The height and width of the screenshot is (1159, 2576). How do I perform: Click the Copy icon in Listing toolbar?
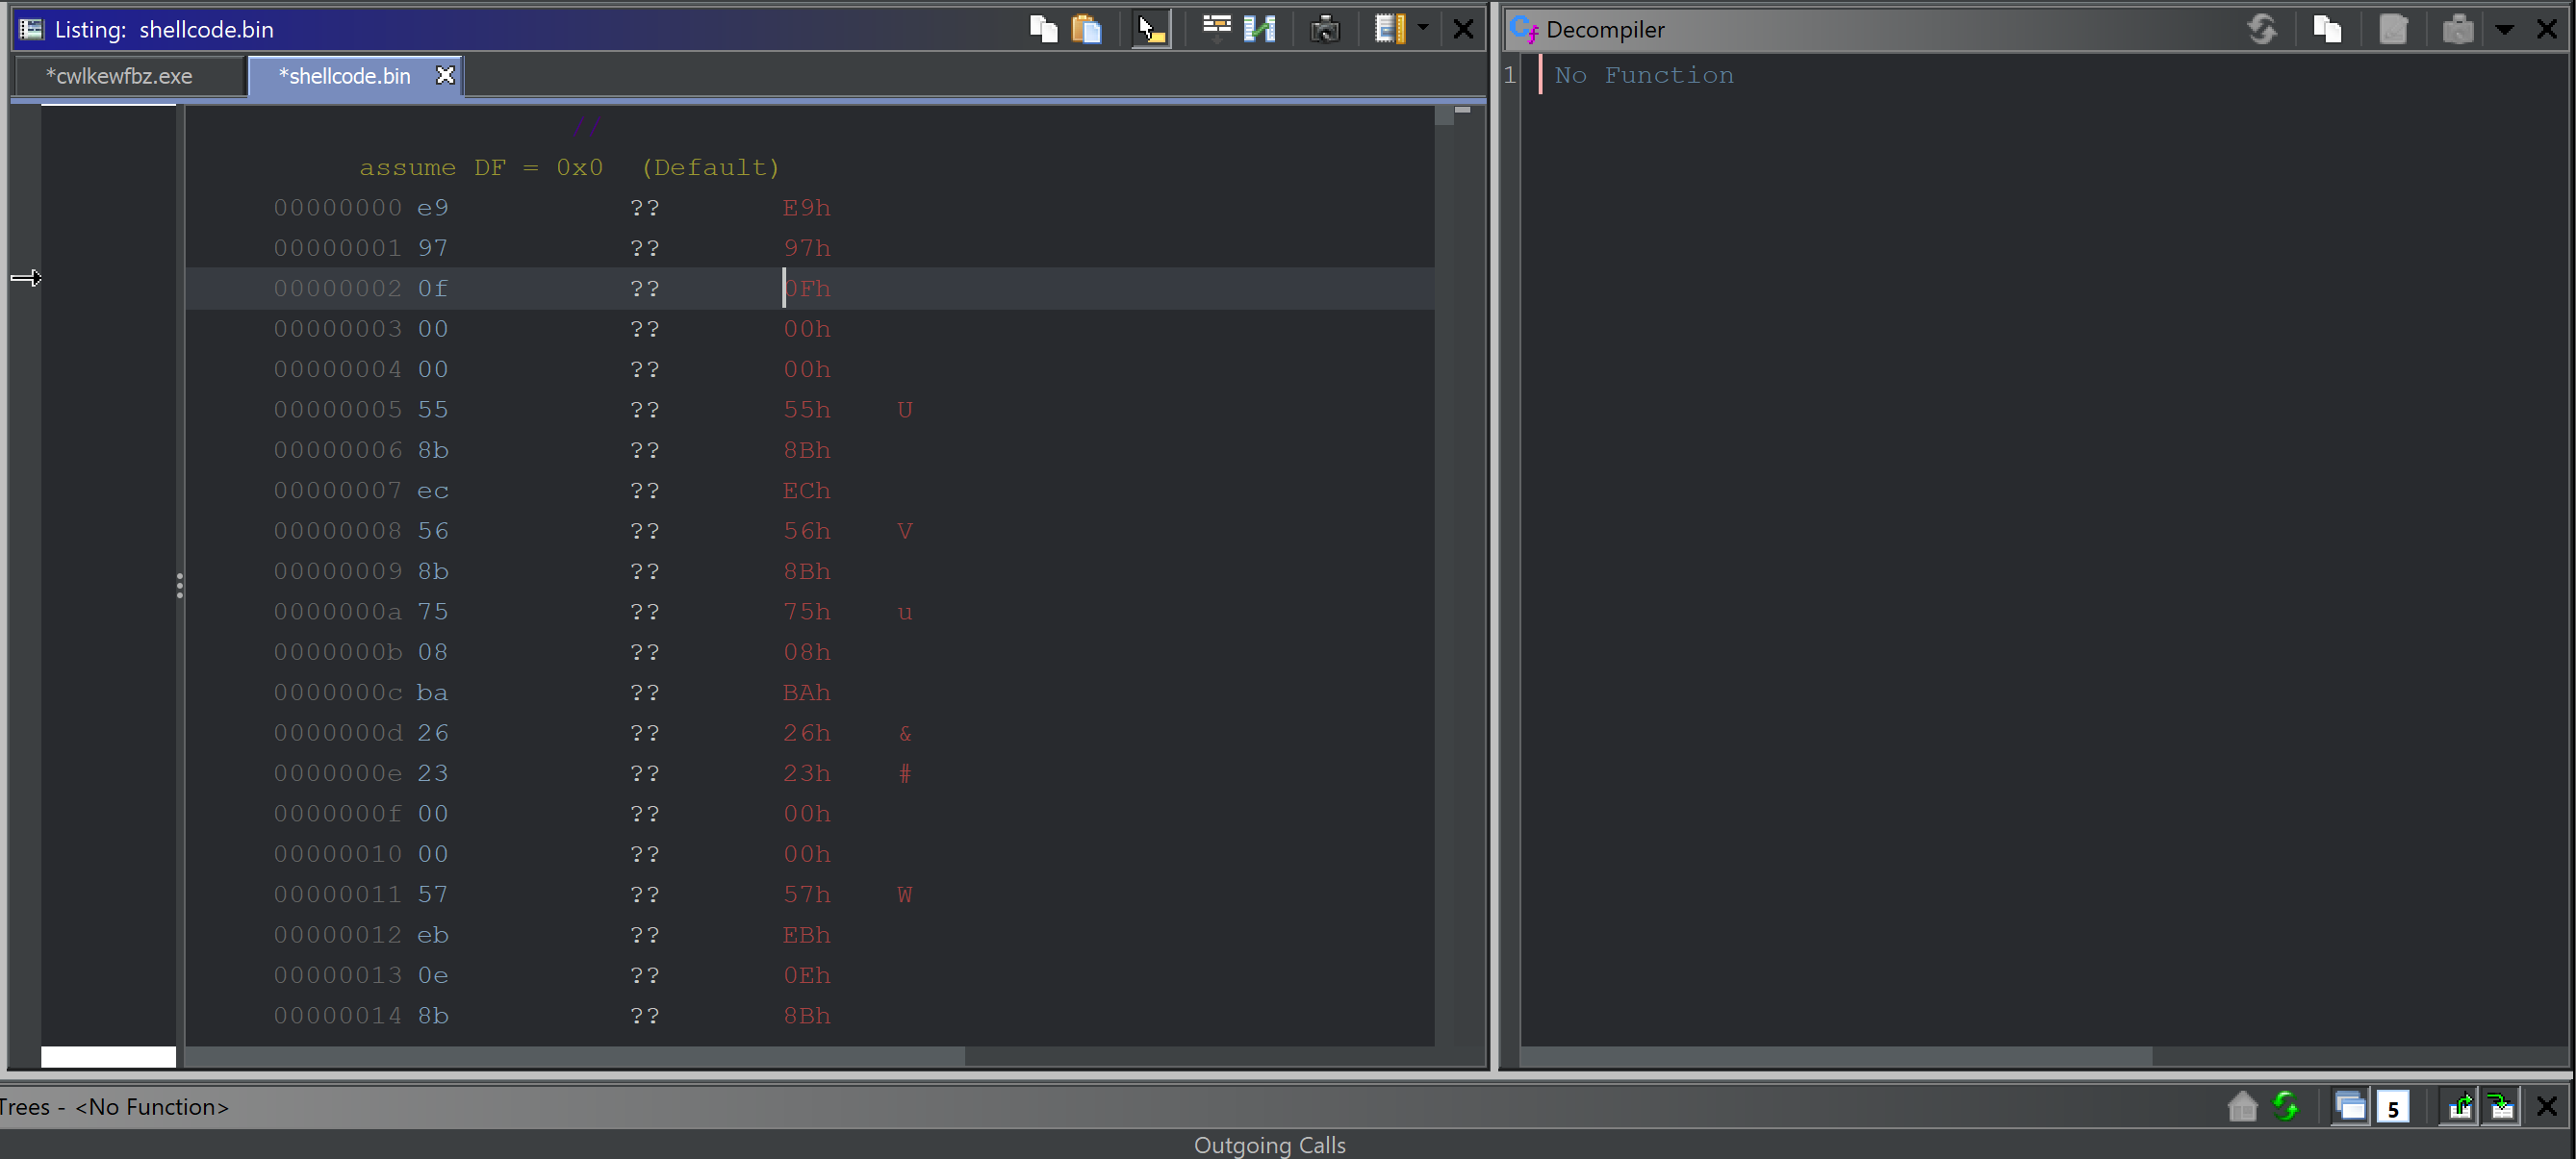coord(1043,29)
